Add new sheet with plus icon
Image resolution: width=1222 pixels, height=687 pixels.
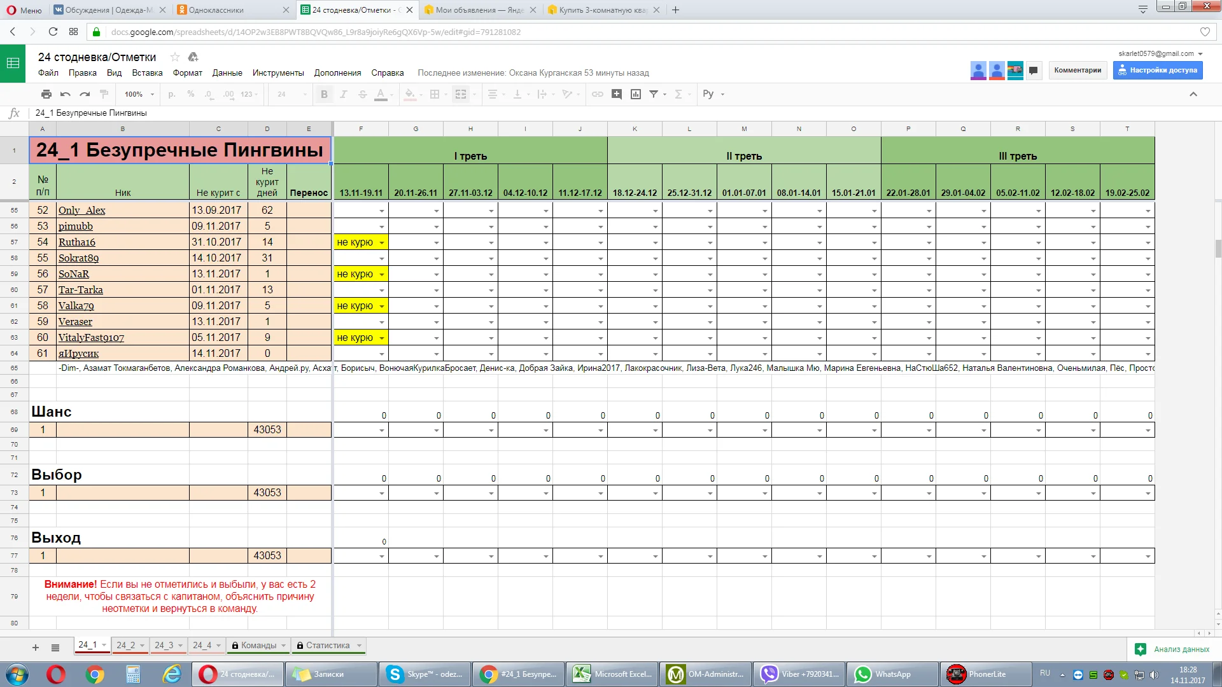[x=36, y=648]
